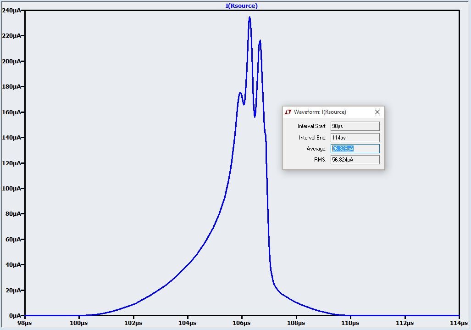Click the 106µs label on time axis
The height and width of the screenshot is (330, 471).
242,323
